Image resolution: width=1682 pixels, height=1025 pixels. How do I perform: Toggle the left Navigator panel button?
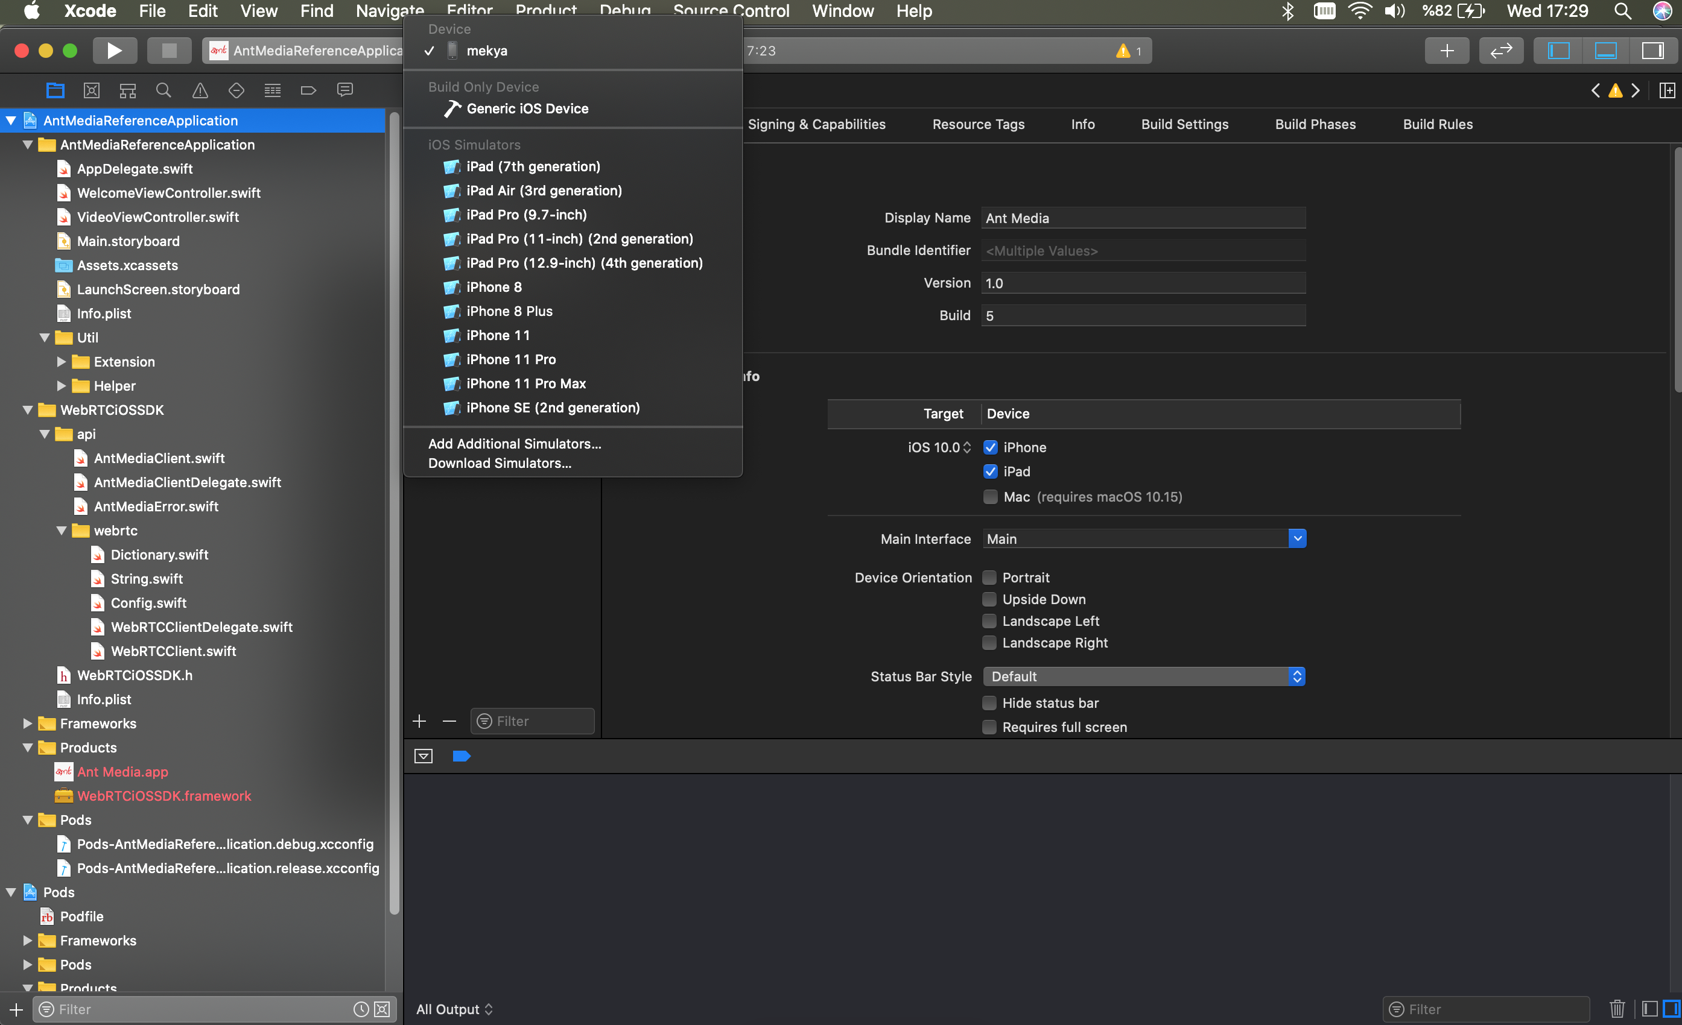[1558, 51]
